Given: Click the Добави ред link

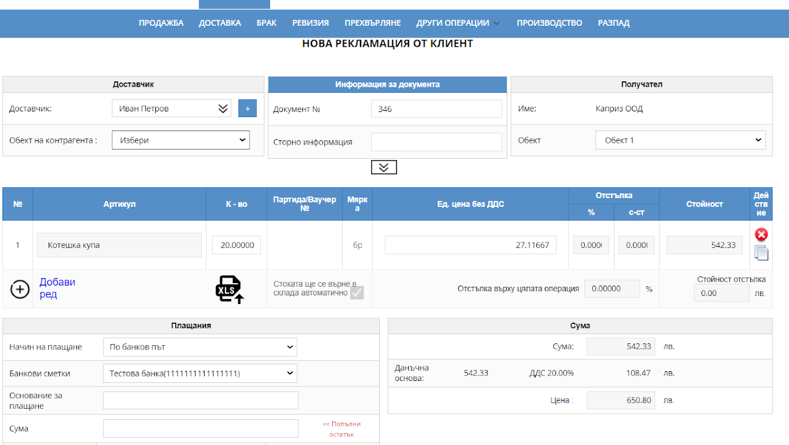Looking at the screenshot, I should coord(57,288).
